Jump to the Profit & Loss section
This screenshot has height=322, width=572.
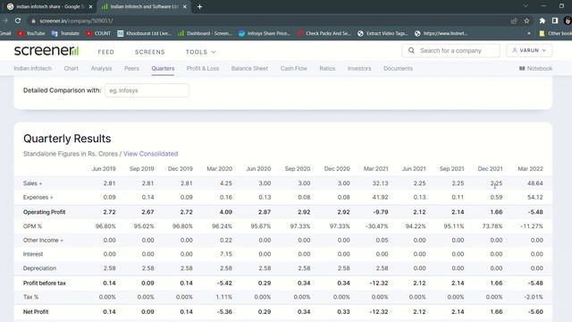pos(203,68)
